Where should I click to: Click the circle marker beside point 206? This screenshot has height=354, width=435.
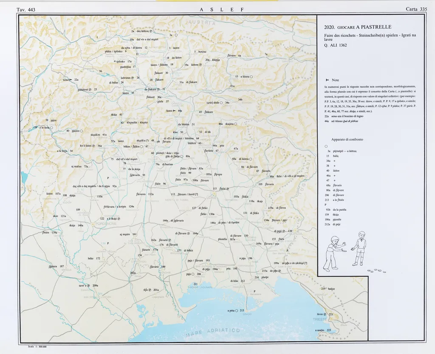(193, 274)
